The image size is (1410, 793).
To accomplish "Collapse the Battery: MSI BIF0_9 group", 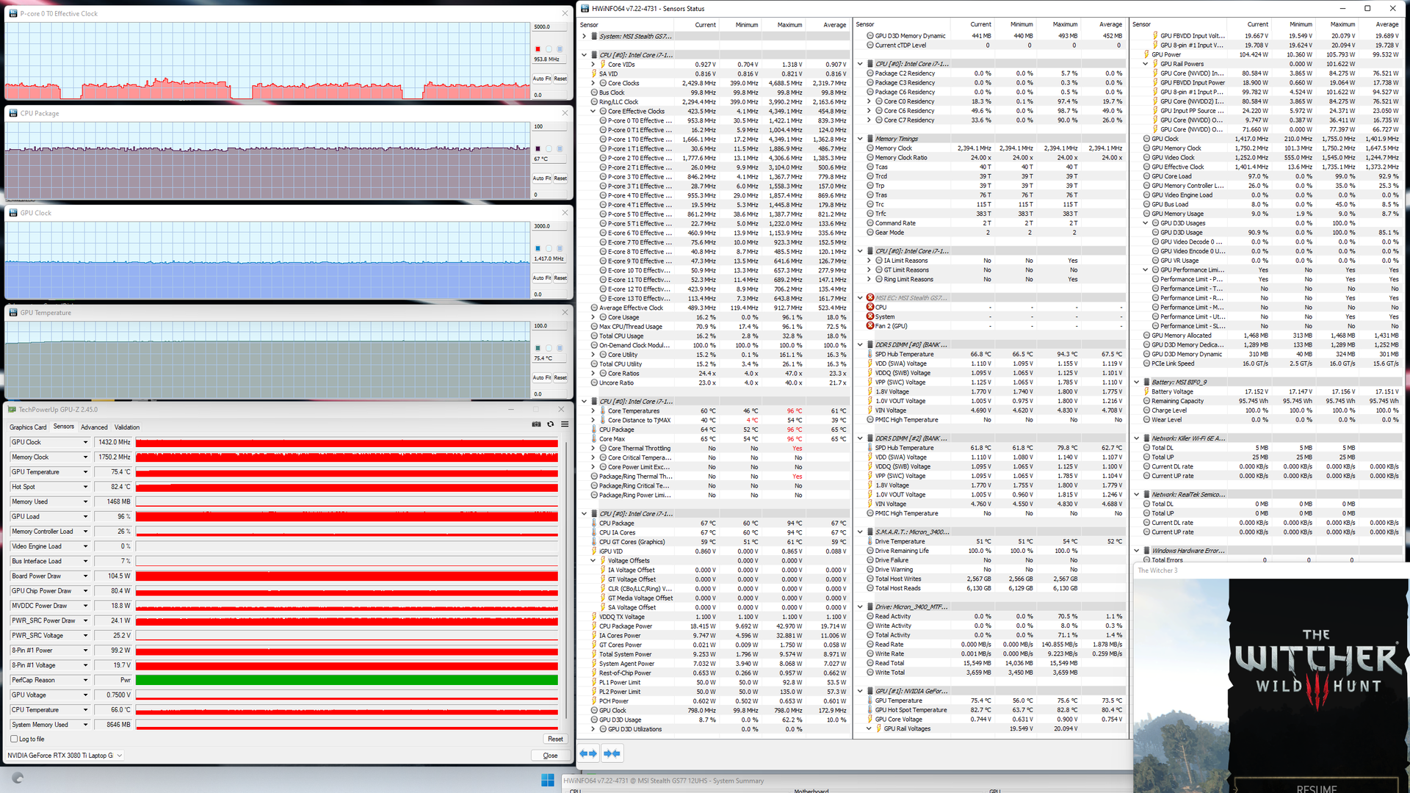I will tap(1136, 382).
